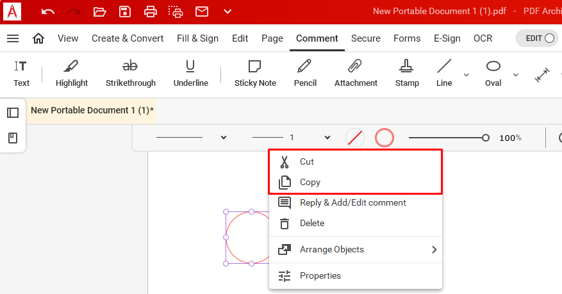Choose Delete from the context menu

tap(356, 223)
